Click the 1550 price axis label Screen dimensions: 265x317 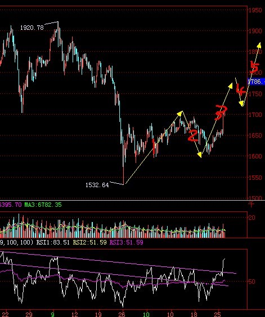[x=255, y=178]
